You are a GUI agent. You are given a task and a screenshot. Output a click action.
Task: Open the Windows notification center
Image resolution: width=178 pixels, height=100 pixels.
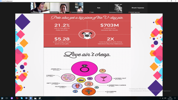point(175,98)
